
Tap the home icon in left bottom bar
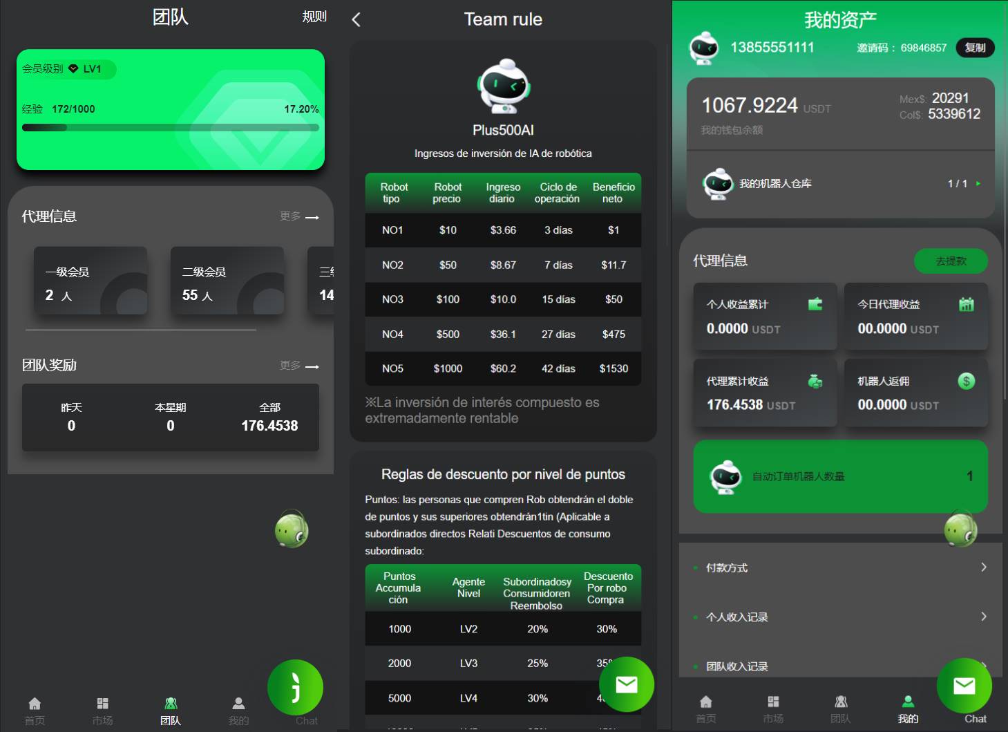point(35,704)
